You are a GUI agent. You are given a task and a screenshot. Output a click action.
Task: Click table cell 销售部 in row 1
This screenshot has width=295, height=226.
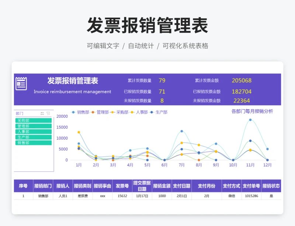[x=43, y=196]
